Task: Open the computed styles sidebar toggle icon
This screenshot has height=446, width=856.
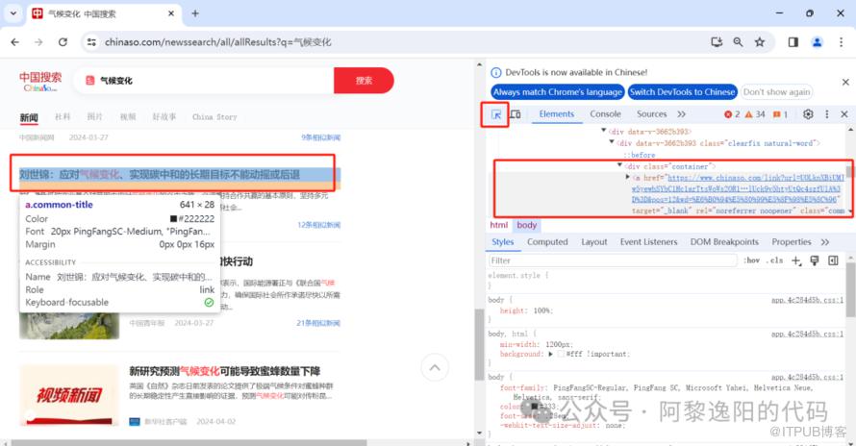Action: tap(833, 260)
